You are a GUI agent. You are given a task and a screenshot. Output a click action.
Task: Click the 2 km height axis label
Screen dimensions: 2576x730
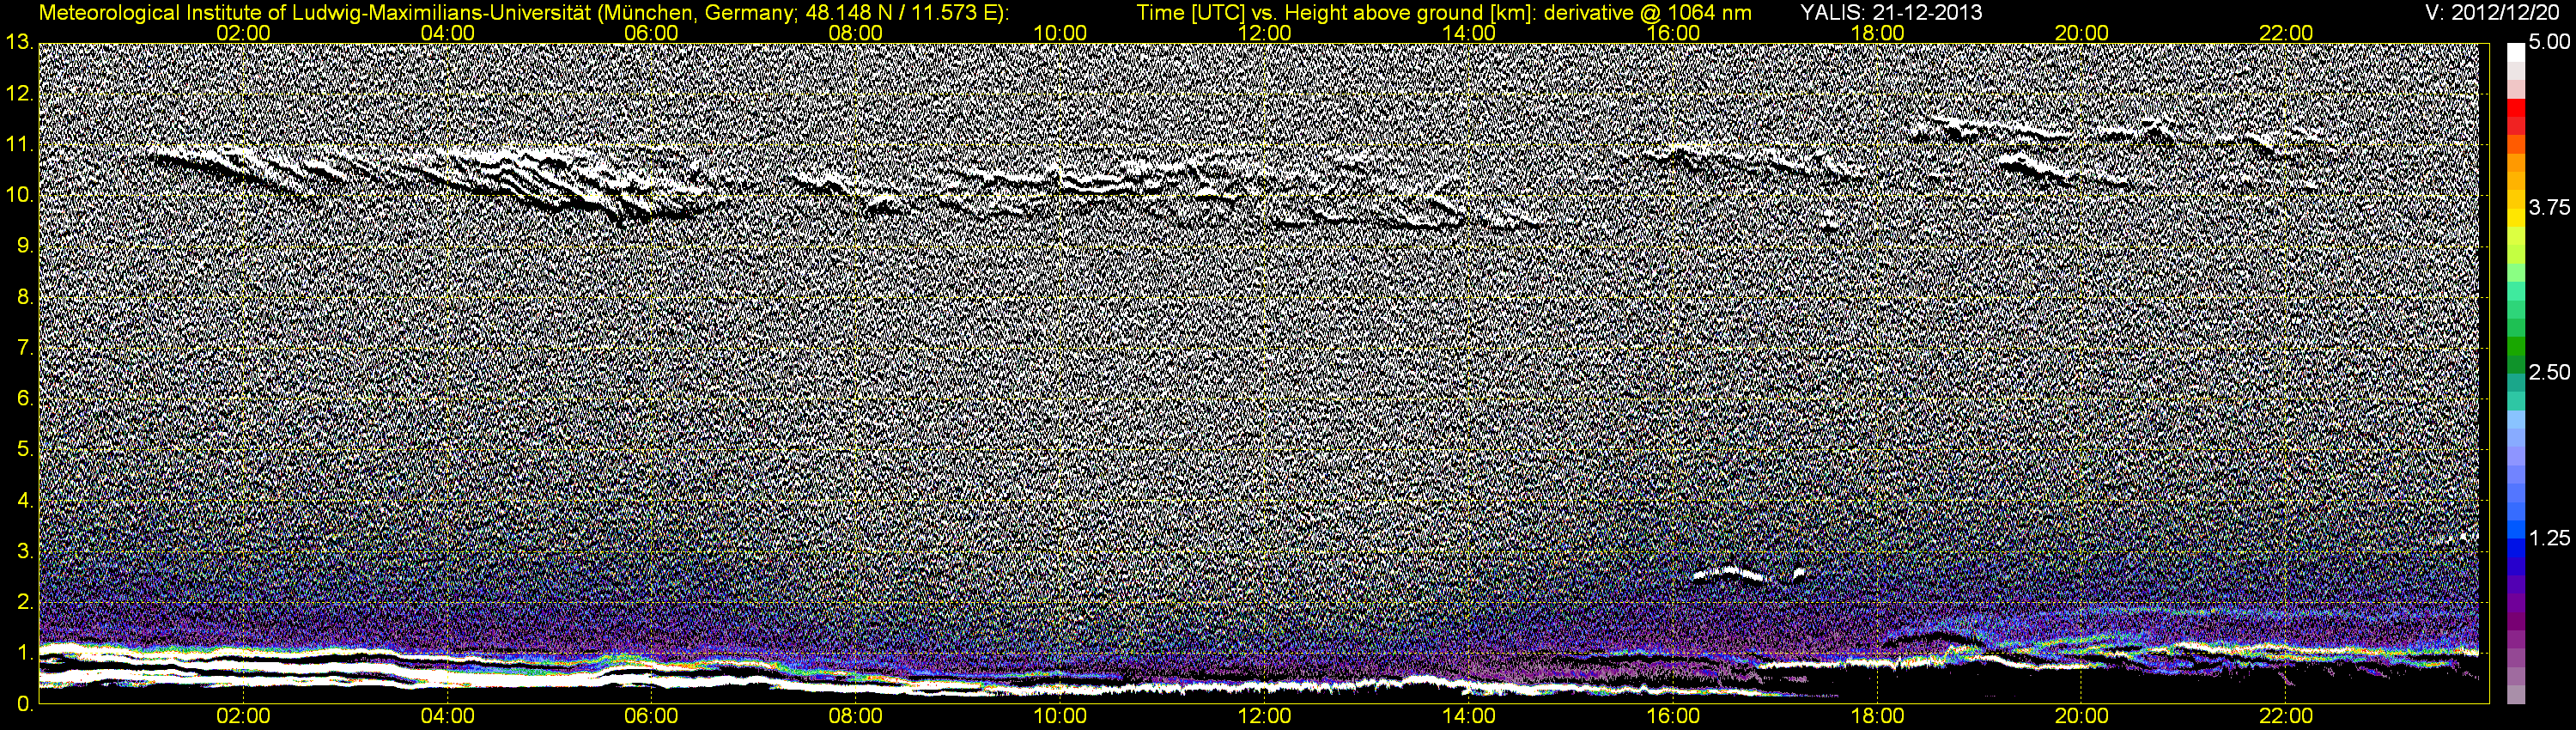coord(25,603)
